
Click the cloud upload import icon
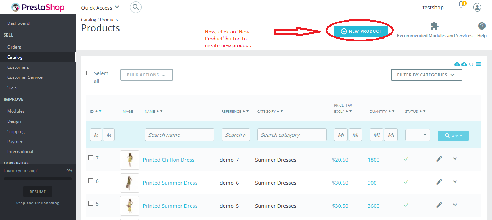pyautogui.click(x=457, y=64)
